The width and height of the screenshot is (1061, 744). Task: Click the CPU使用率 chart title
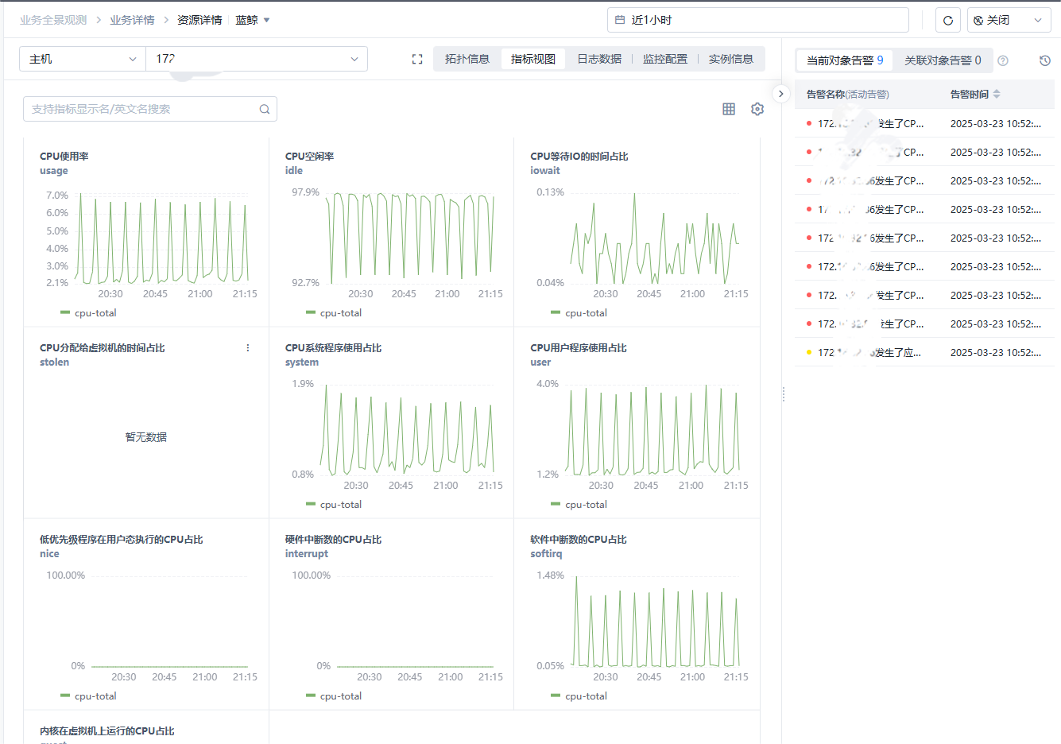point(64,157)
